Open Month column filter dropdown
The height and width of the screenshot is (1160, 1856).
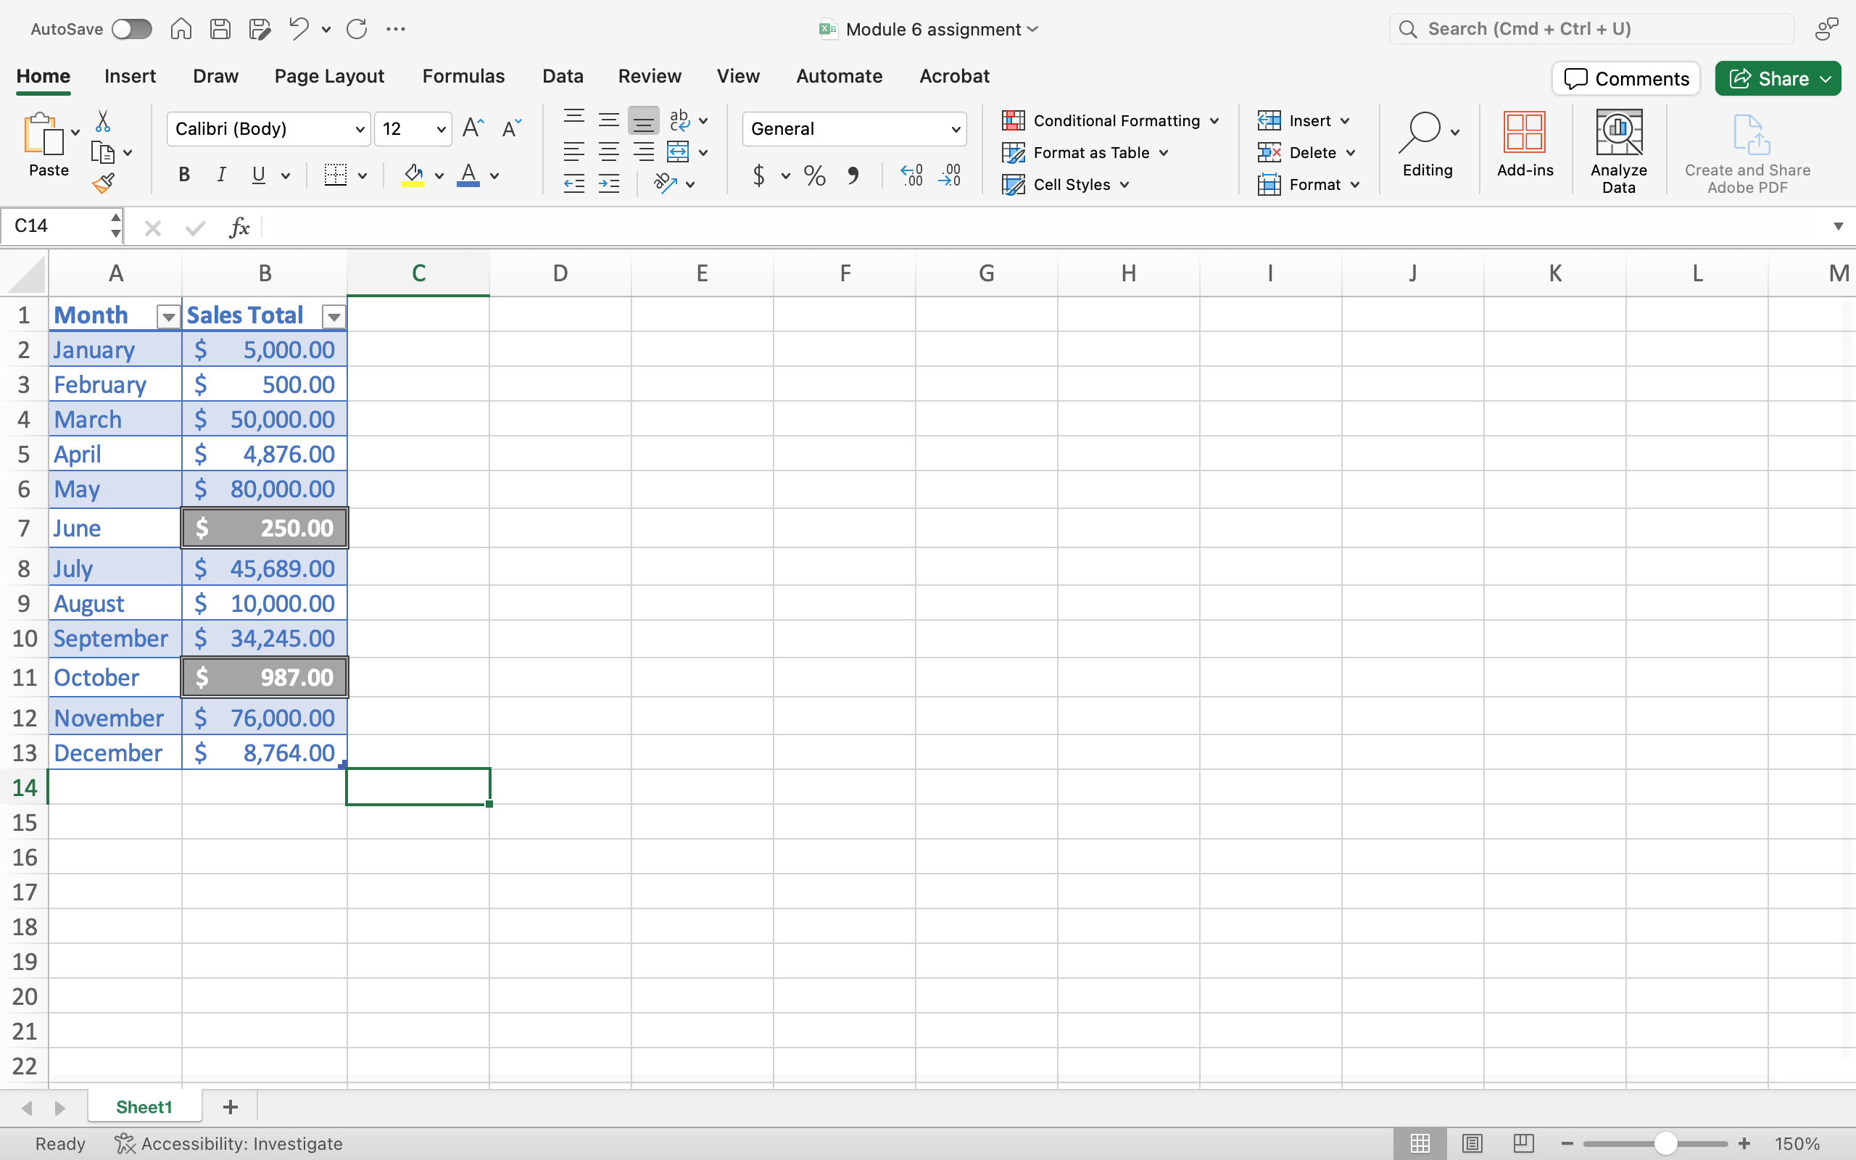click(x=168, y=316)
